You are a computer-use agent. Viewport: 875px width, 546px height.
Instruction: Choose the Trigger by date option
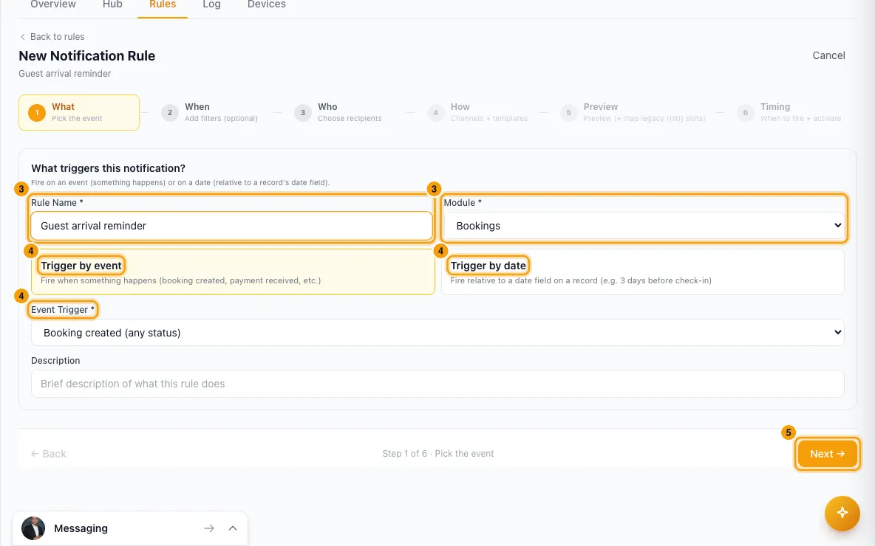coord(643,272)
